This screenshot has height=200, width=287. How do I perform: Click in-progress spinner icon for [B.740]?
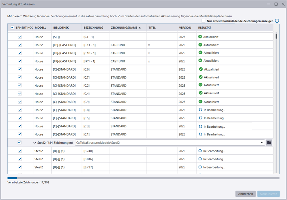coord(200,151)
